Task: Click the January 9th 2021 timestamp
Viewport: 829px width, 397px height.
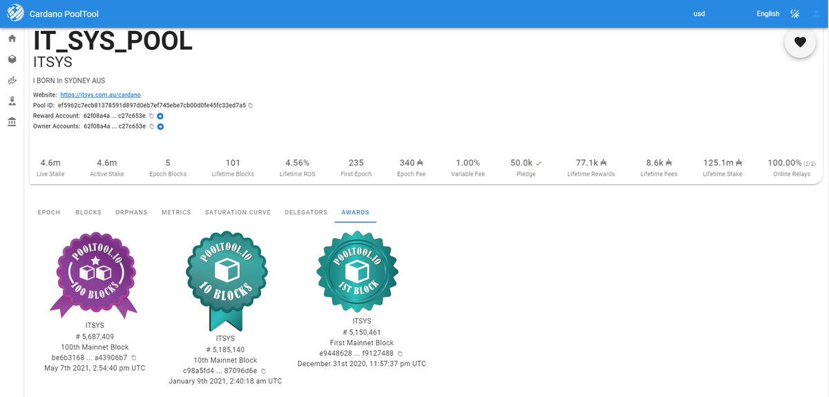Action: (x=225, y=381)
